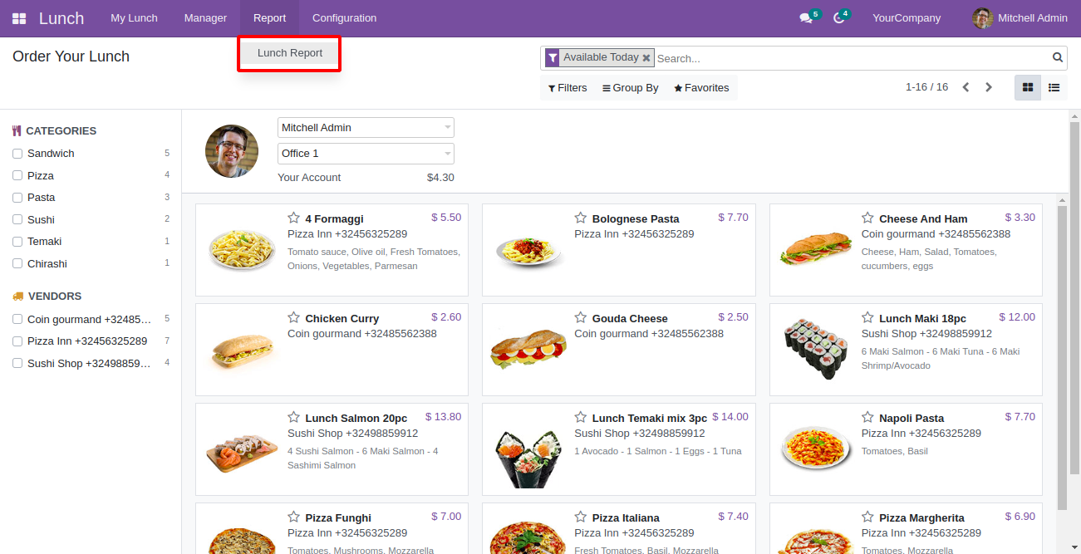Open the Configuration menu

coord(344,18)
